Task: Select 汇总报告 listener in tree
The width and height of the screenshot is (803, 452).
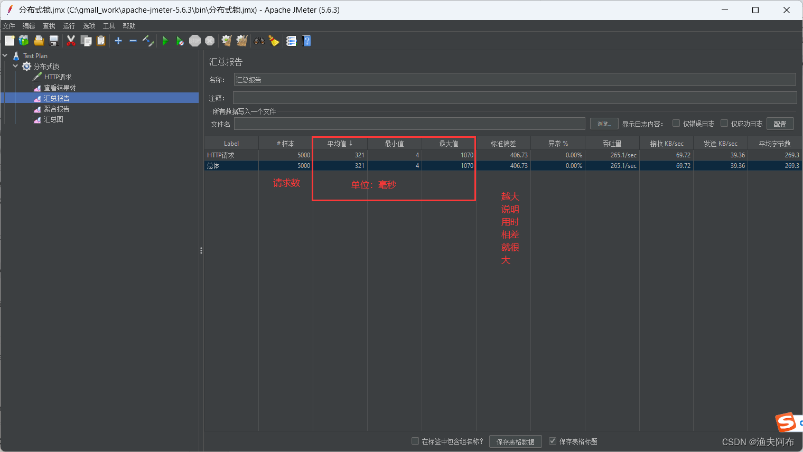Action: tap(57, 98)
